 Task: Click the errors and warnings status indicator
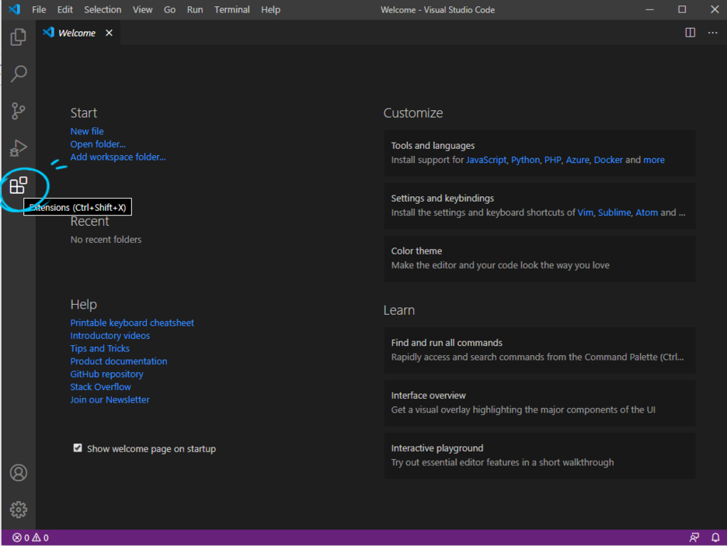(x=30, y=537)
